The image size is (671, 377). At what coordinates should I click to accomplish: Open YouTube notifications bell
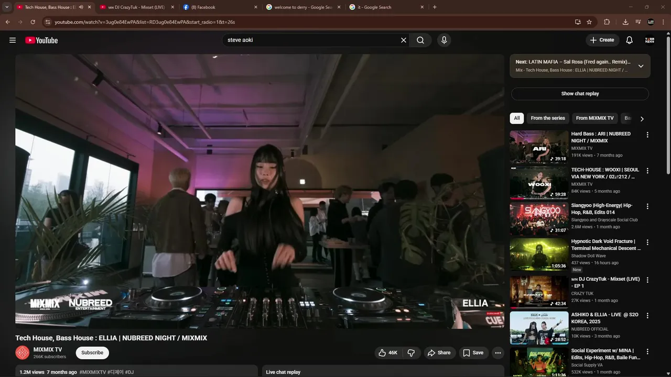pyautogui.click(x=630, y=40)
